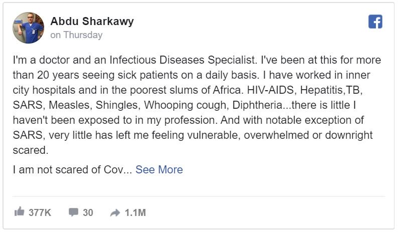View the 377K likes count

pyautogui.click(x=40, y=212)
